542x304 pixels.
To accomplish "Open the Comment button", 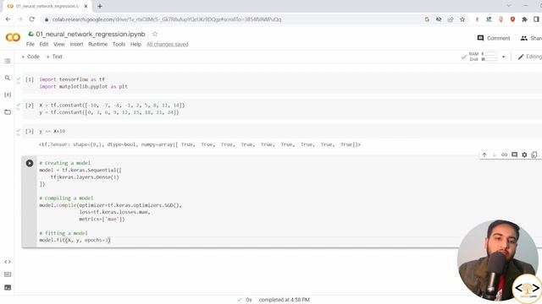I will 494,38.
